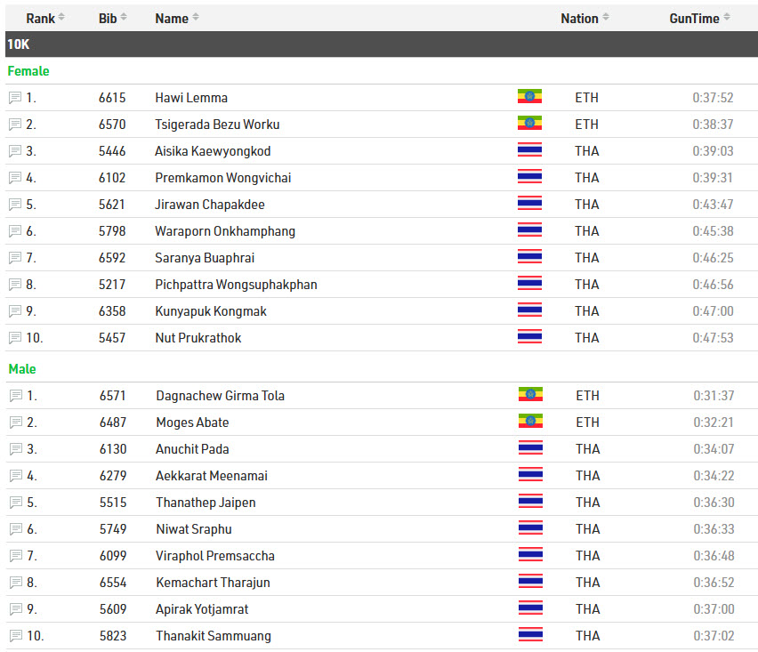Sort by Name using its arrow icon
Viewport: 758px width, 652px height.
click(x=196, y=17)
